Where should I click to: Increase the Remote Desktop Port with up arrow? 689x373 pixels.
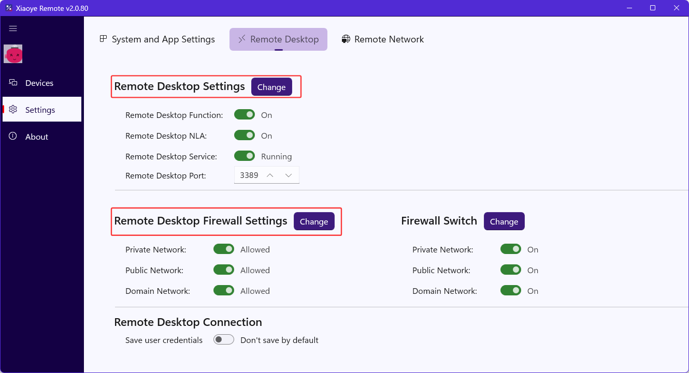pyautogui.click(x=270, y=175)
